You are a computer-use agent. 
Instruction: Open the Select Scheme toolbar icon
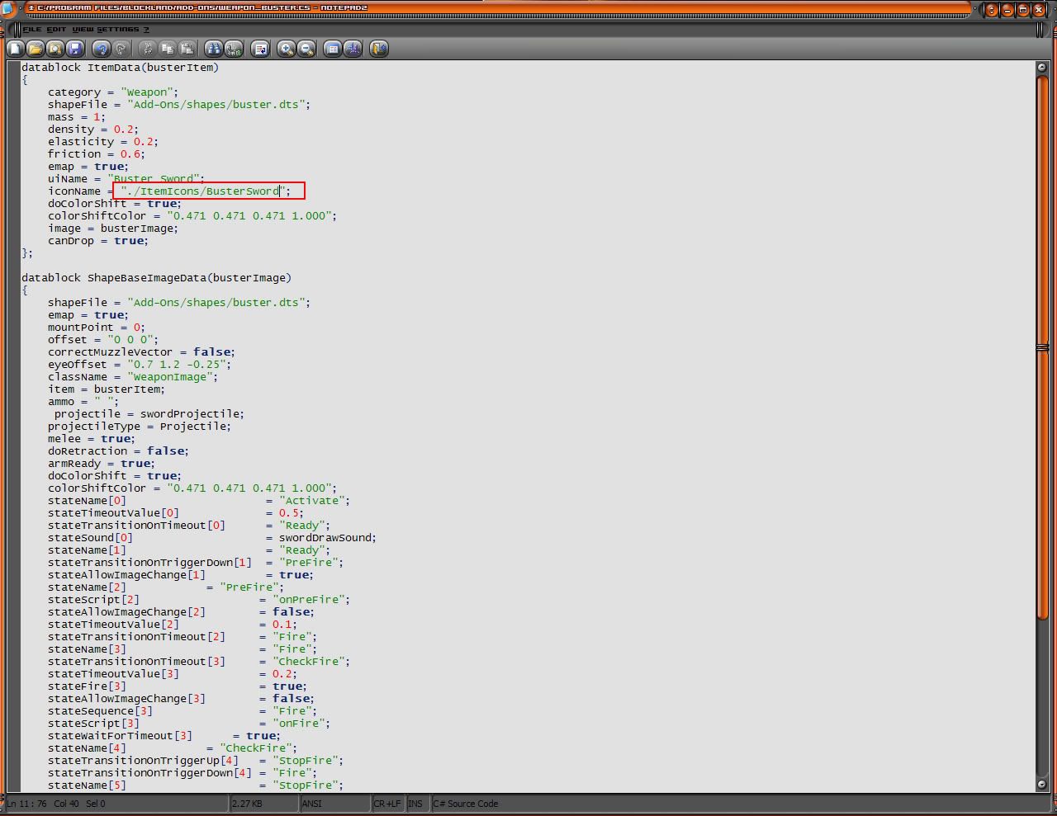click(332, 50)
